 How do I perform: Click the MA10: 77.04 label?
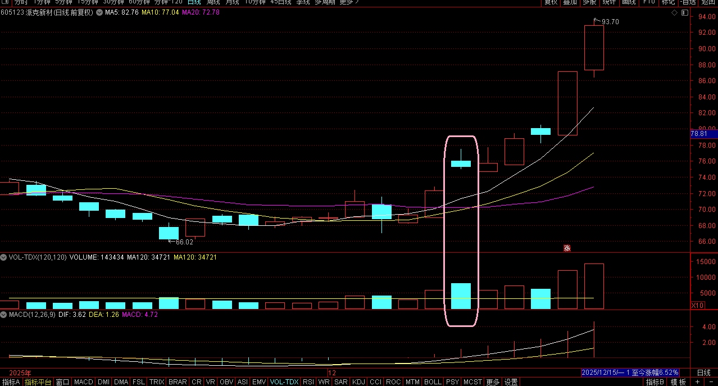161,12
